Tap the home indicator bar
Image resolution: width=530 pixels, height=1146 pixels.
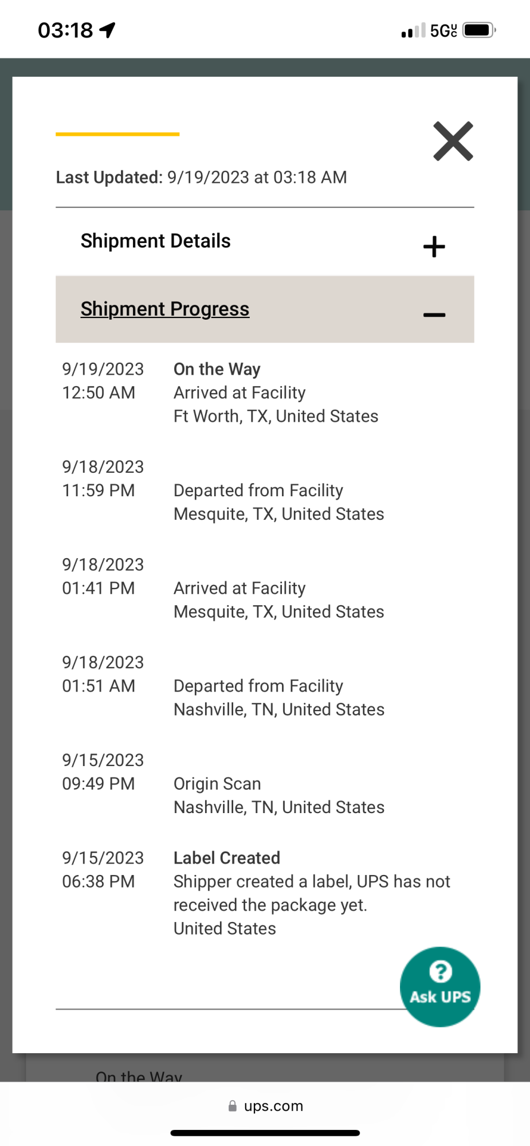pos(265,1133)
